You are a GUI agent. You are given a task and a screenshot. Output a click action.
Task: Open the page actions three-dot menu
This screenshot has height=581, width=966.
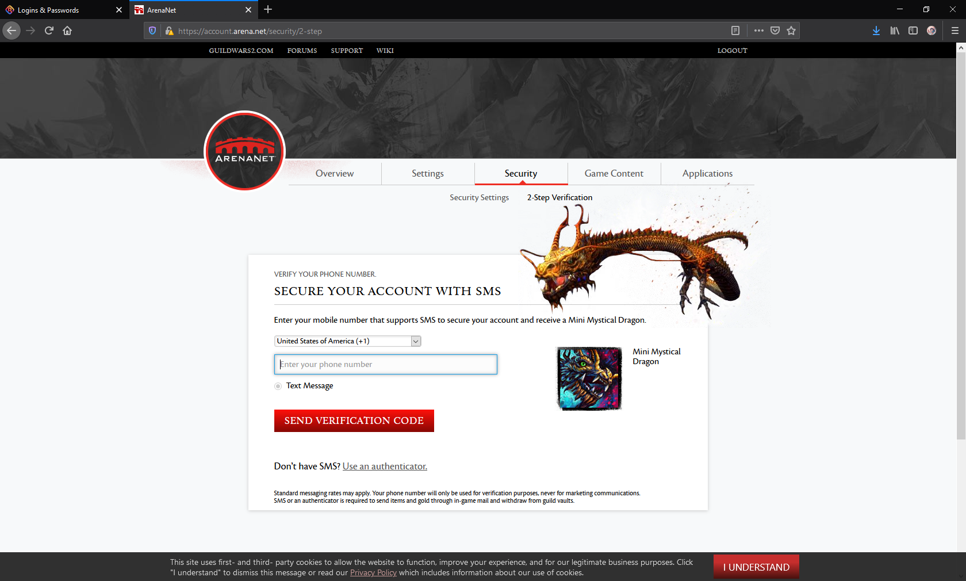pos(759,30)
